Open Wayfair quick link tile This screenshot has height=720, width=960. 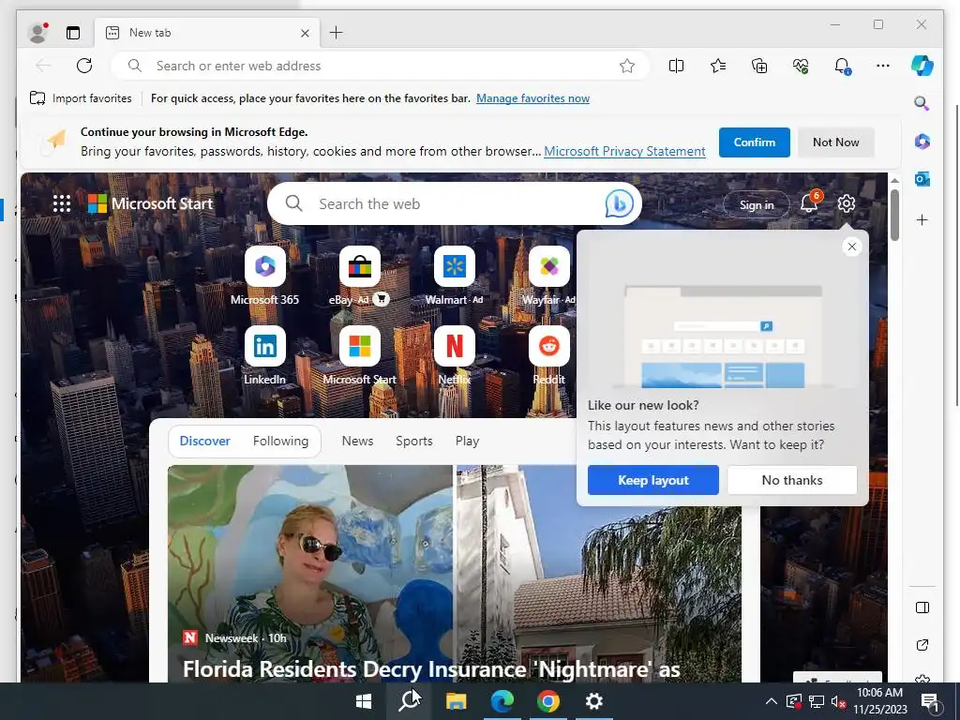point(548,276)
